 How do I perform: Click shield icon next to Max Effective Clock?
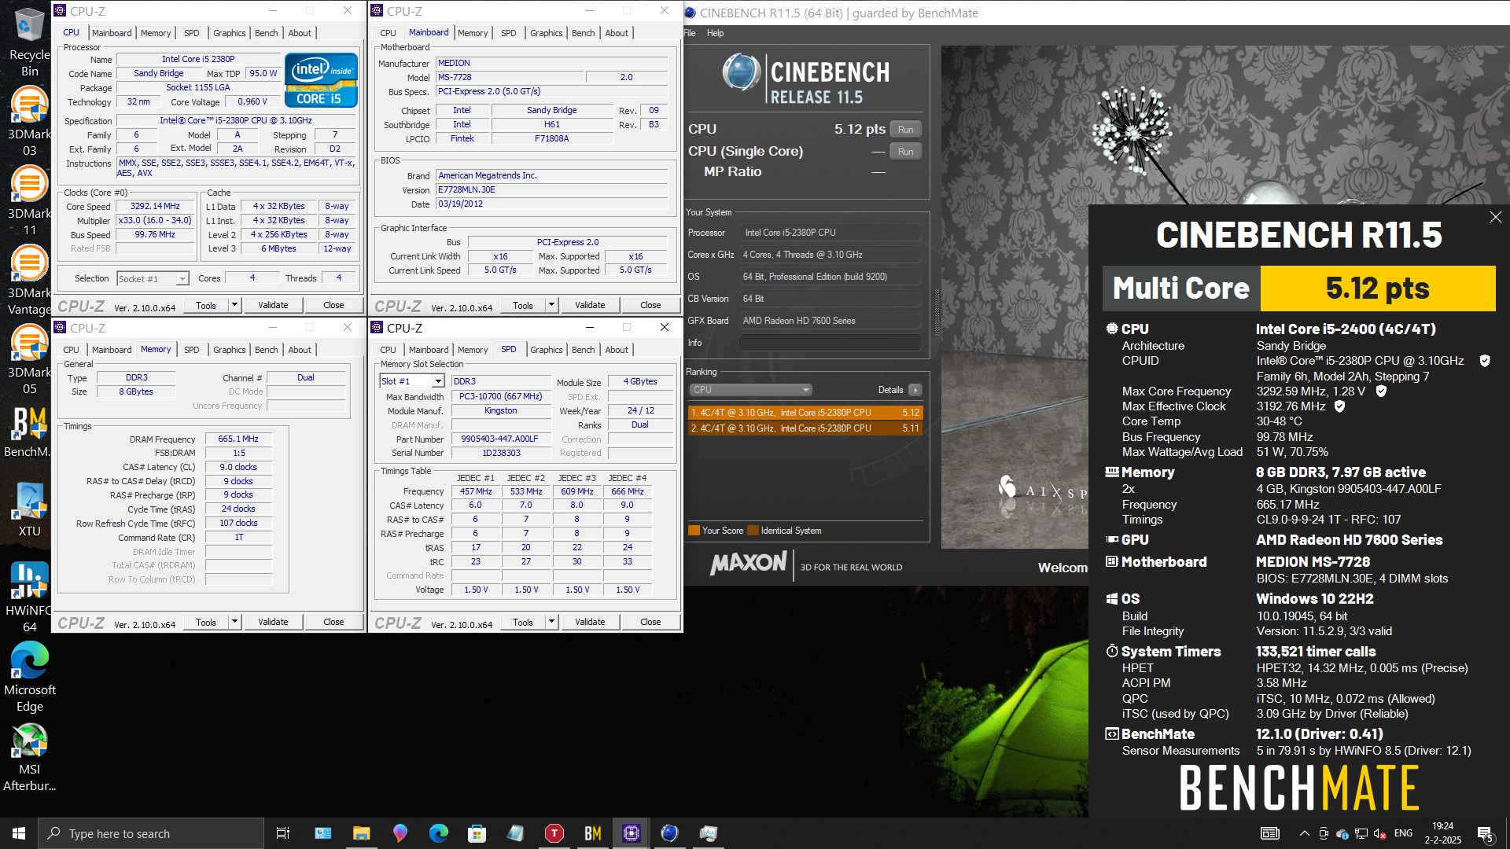1339,406
